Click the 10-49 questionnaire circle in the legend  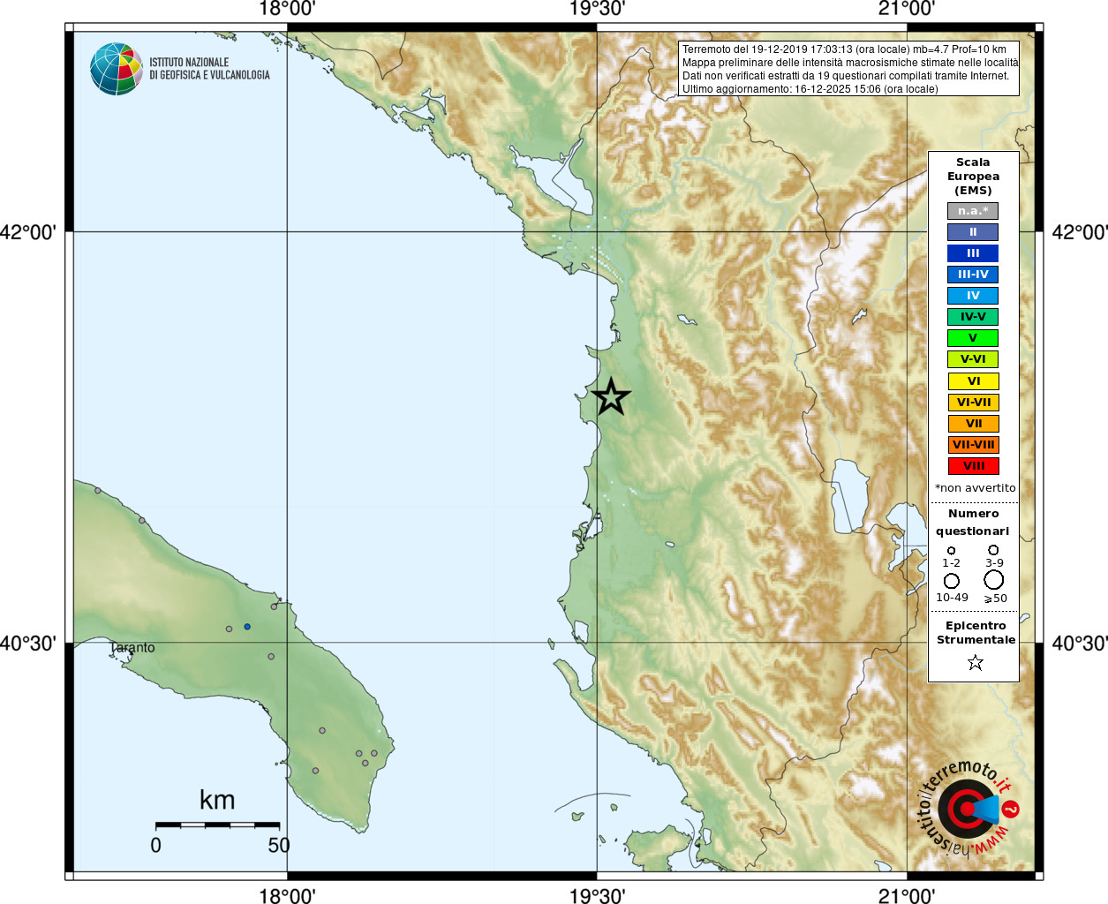(952, 581)
